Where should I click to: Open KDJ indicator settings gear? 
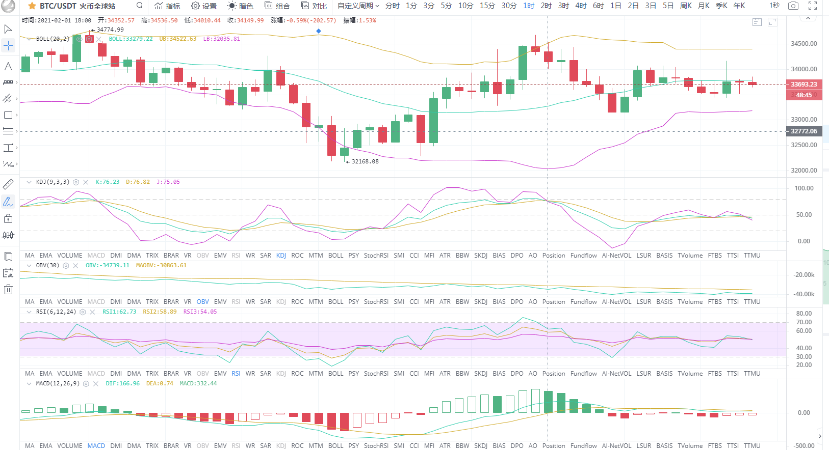pyautogui.click(x=76, y=182)
